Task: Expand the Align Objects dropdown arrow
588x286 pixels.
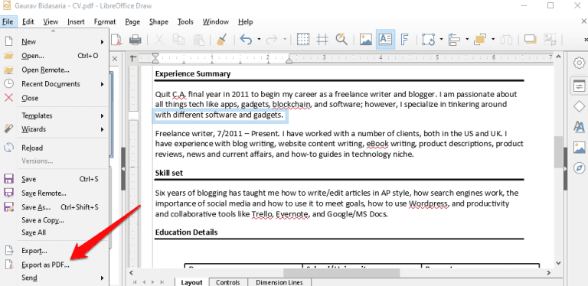Action: point(467,39)
